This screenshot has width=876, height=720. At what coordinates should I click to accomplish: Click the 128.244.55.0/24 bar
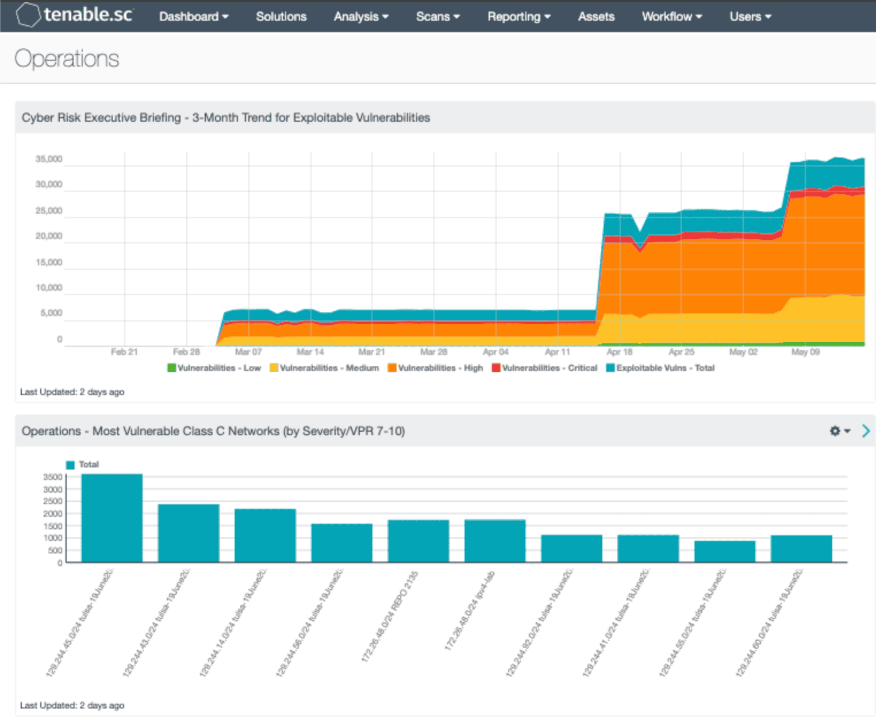[x=725, y=551]
